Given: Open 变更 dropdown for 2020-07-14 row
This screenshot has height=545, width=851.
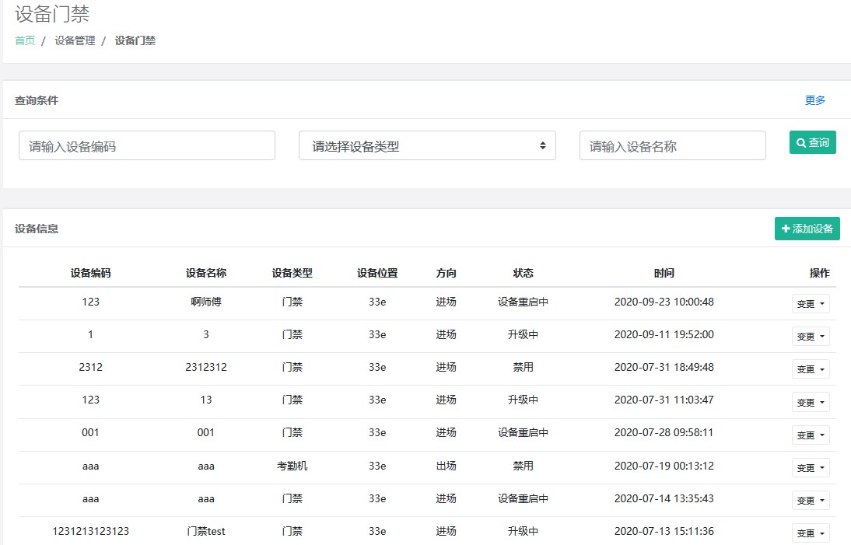Looking at the screenshot, I should pos(810,500).
